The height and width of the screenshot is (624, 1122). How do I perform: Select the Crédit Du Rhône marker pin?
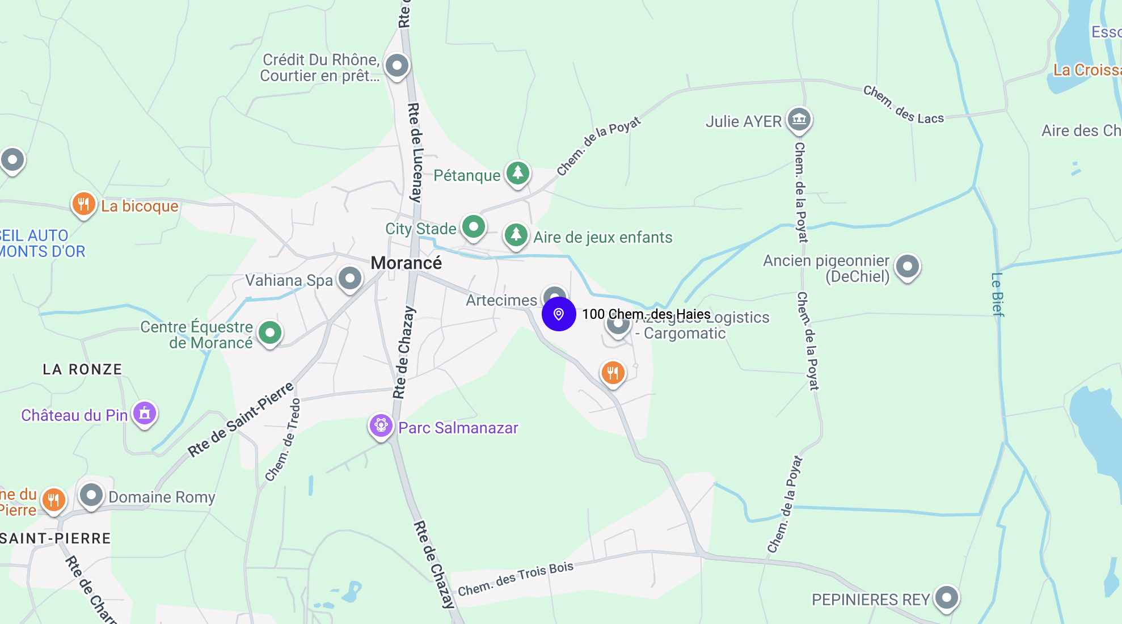click(397, 66)
